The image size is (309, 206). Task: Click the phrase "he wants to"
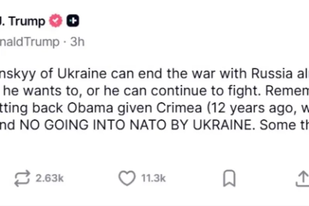[41, 91]
